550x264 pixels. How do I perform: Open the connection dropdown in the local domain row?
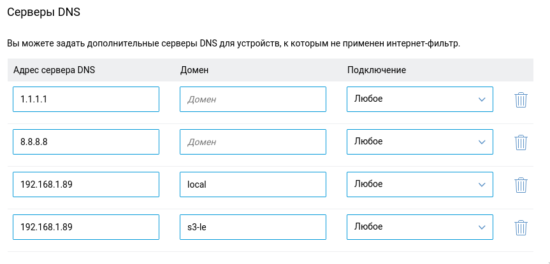pyautogui.click(x=420, y=184)
